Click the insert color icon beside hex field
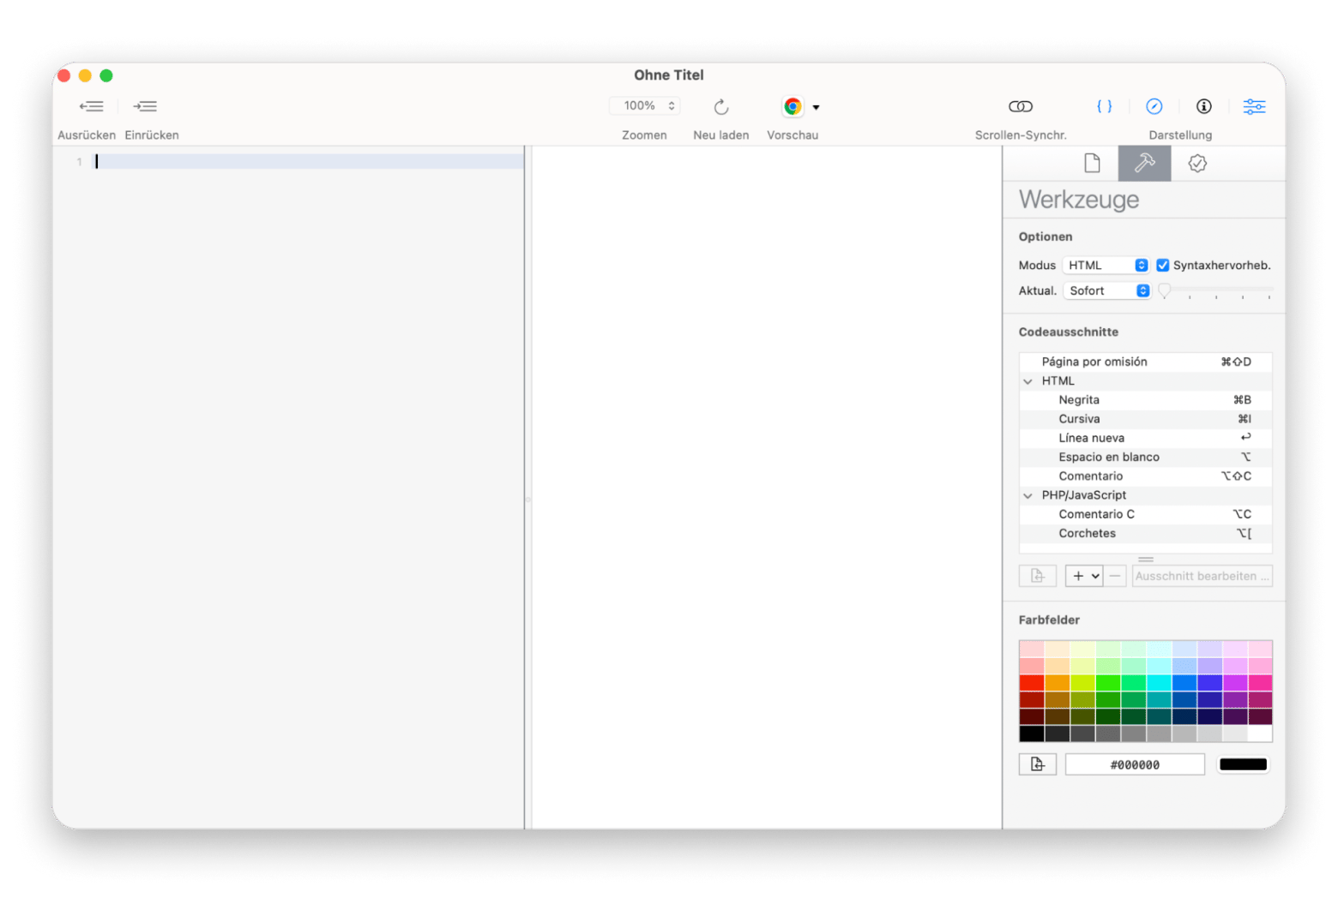Screen dimensions: 1338x898 (1037, 764)
